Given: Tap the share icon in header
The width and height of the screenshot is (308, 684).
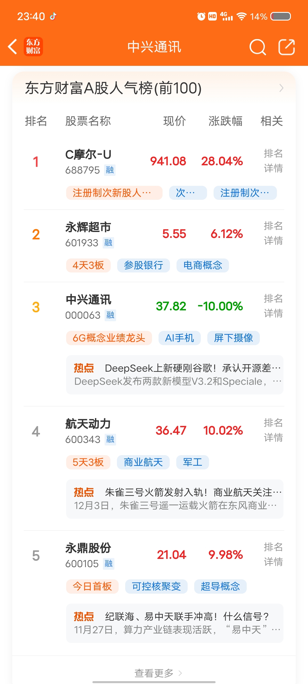Looking at the screenshot, I should point(287,47).
